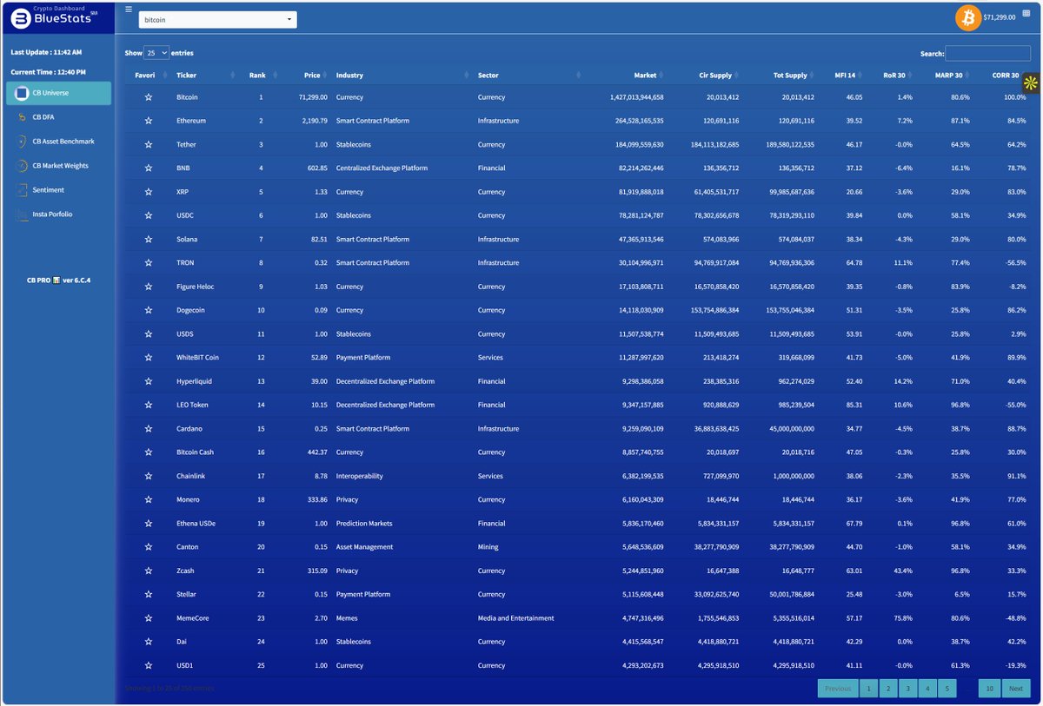Go to the Next page
1043x706 pixels.
pyautogui.click(x=1014, y=689)
